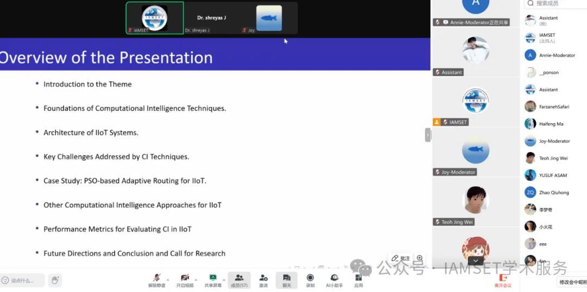This screenshot has width=587, height=292.
Task: Select IAMSET thumbnail in top speaker strip
Action: click(154, 18)
